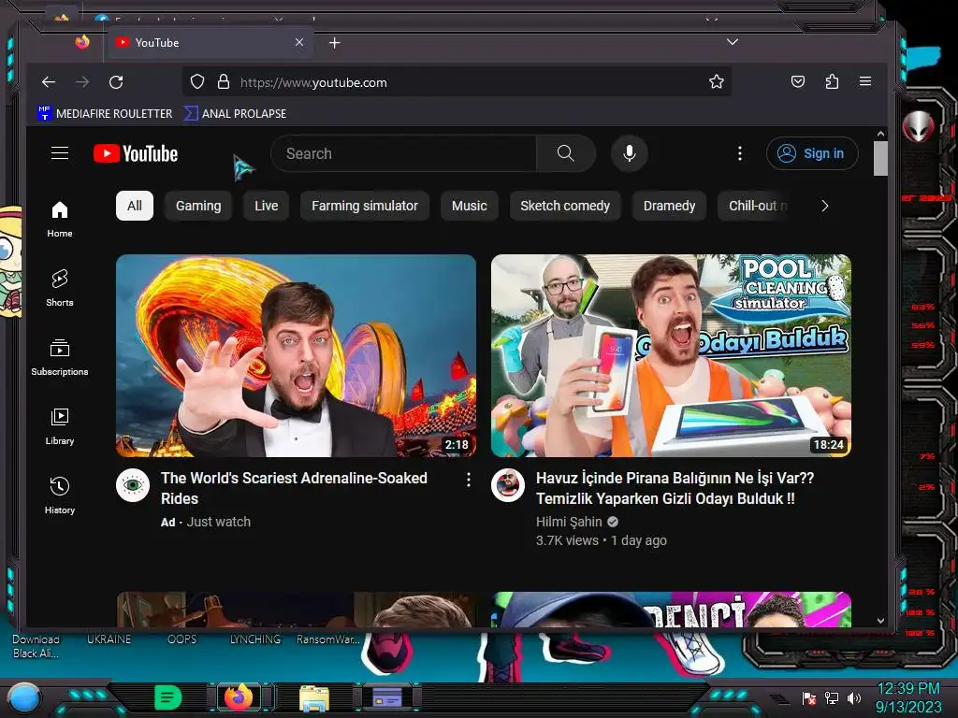Click the network tray icon
This screenshot has height=718, width=958.
(832, 697)
